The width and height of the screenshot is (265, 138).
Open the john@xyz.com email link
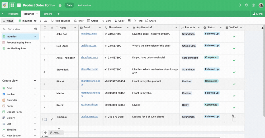89,34
